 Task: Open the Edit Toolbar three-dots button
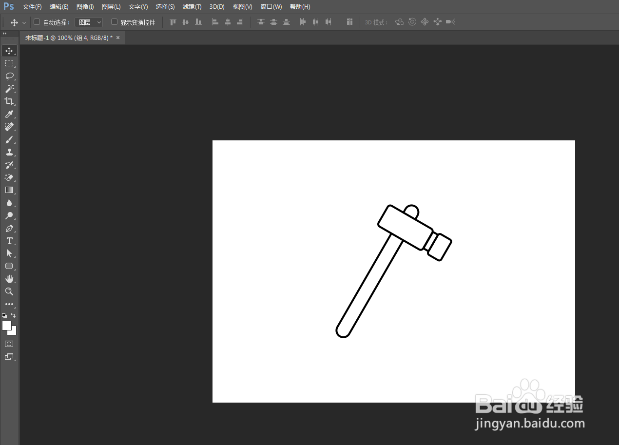[9, 304]
